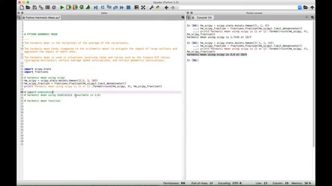This screenshot has width=332, height=186.
Task: Click console output '1.7143 or 12/7'
Action: click(219, 37)
